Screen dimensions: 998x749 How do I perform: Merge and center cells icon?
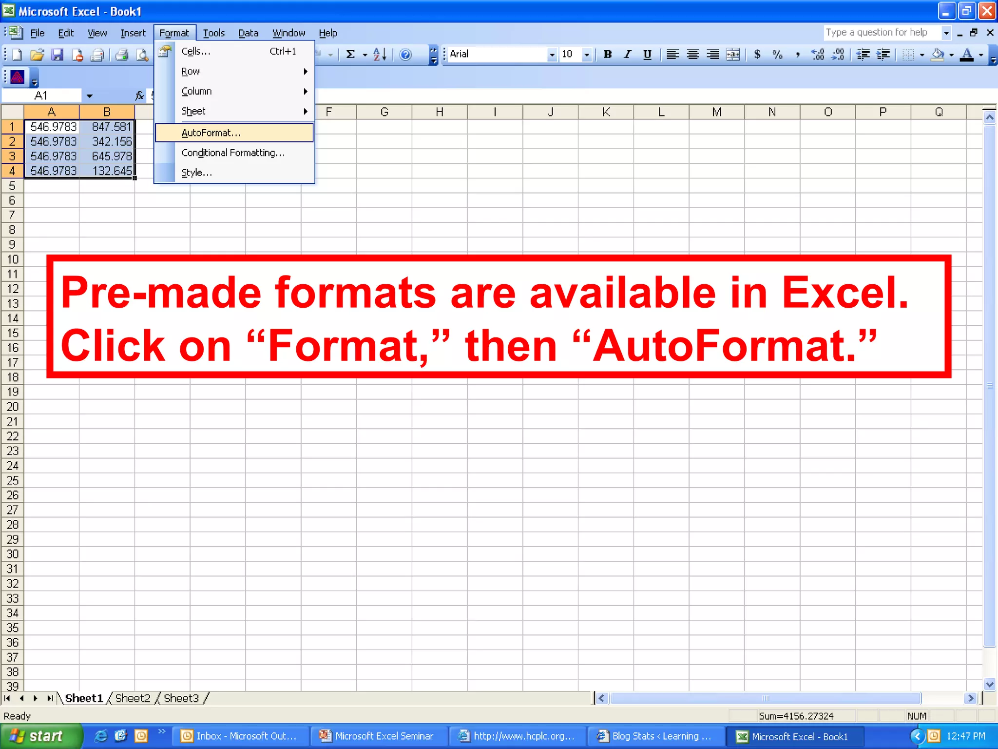[x=733, y=55]
